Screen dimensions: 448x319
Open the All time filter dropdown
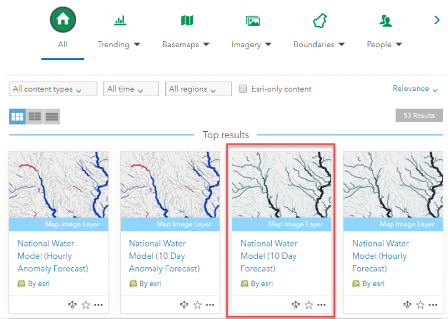click(x=131, y=89)
